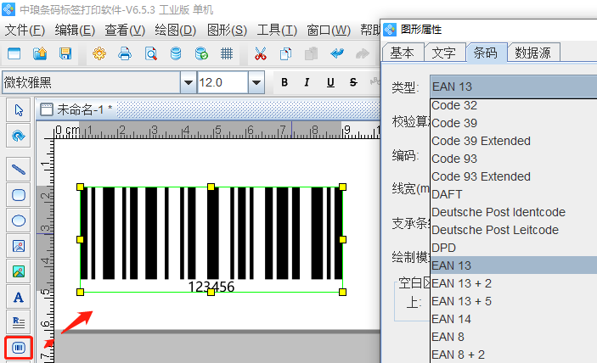Viewport: 597px width, 363px height.
Task: Choose the selection pointer tool
Action: [x=19, y=110]
